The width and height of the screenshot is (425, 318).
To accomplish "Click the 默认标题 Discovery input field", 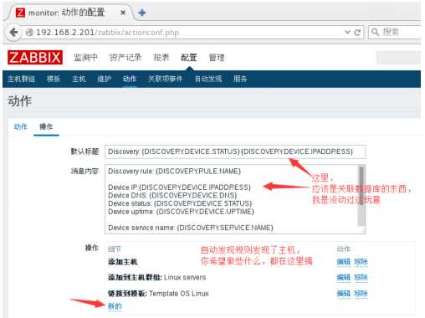I will (235, 151).
